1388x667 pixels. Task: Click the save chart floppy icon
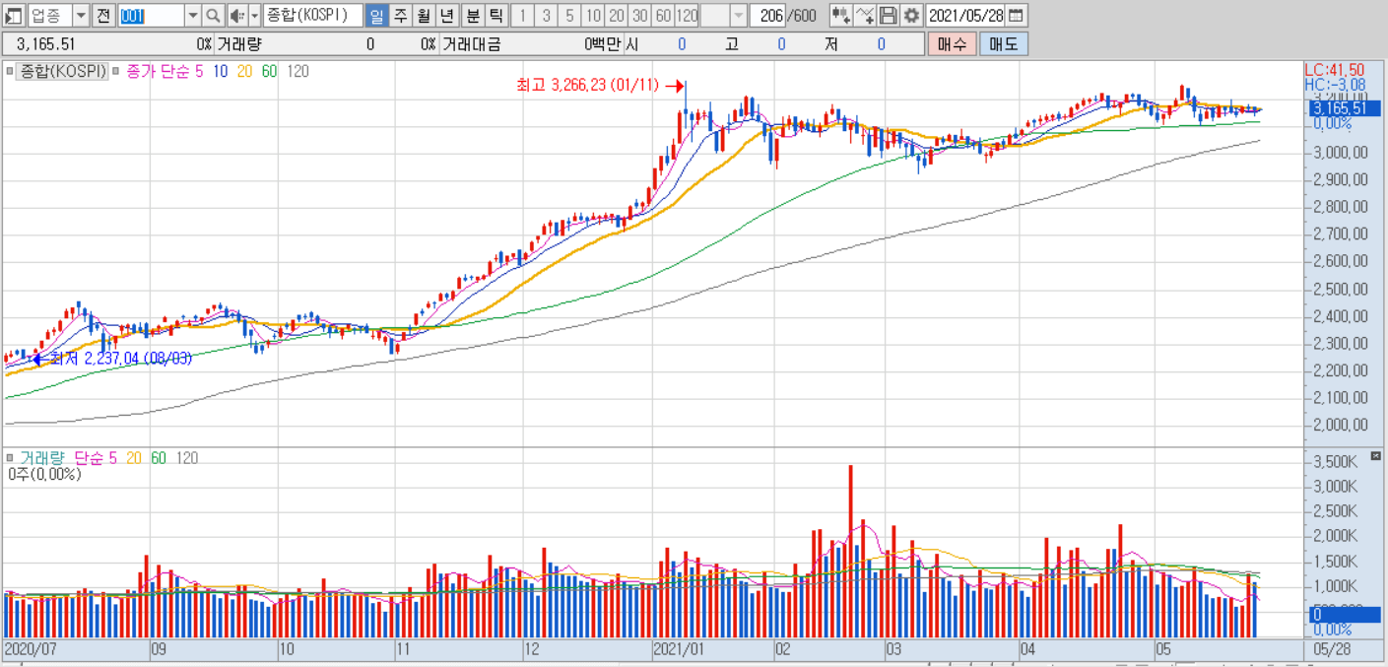(889, 15)
